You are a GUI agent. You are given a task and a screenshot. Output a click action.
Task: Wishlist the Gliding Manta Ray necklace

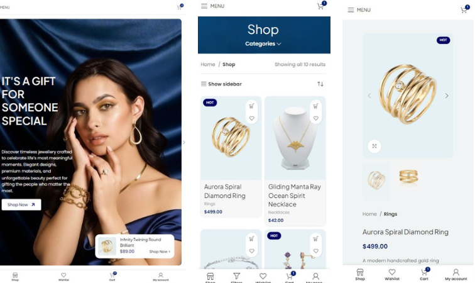click(315, 118)
